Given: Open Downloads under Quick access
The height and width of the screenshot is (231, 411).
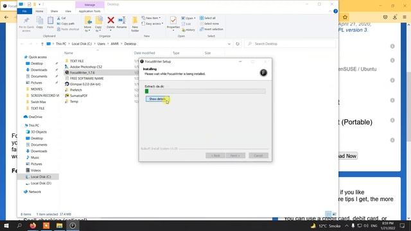Looking at the screenshot, I should (39, 70).
